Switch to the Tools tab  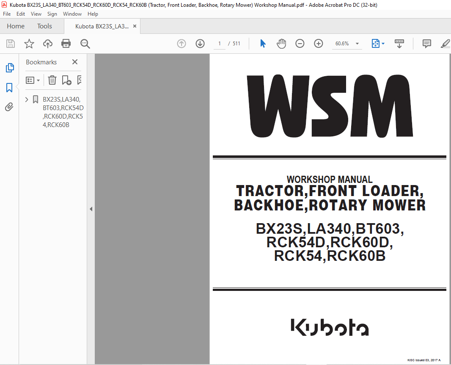click(x=44, y=26)
